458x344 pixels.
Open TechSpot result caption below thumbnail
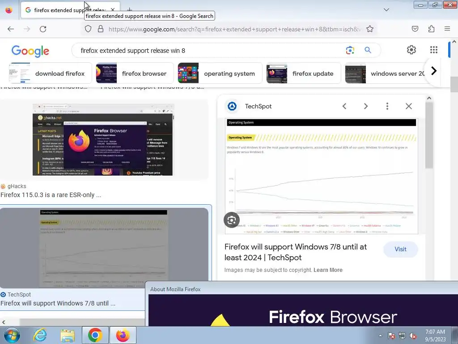coord(58,303)
